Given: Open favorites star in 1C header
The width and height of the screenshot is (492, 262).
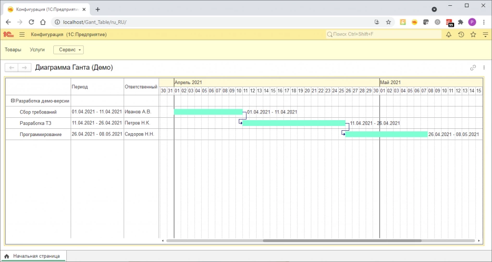Looking at the screenshot, I should click(x=473, y=35).
